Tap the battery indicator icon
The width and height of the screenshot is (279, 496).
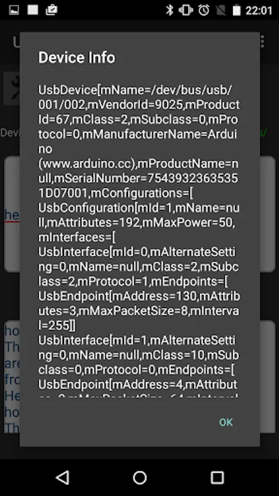coord(237,10)
